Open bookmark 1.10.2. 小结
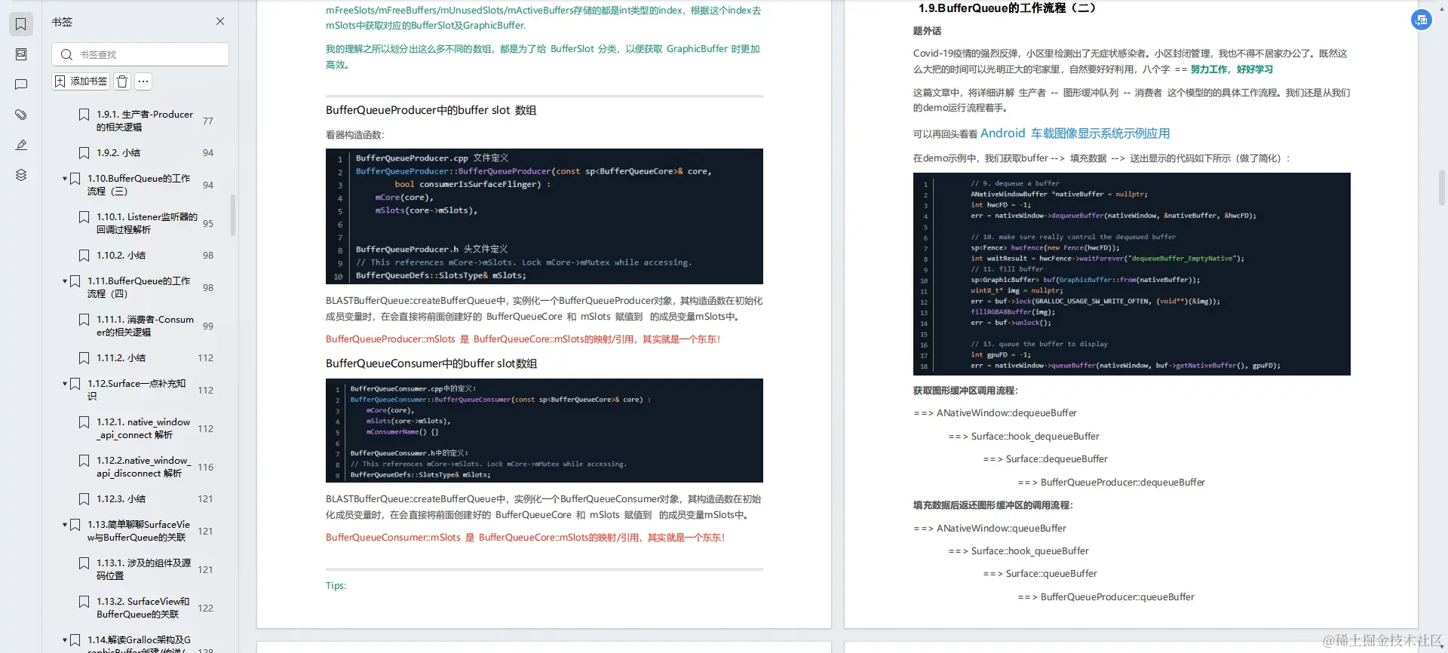 pyautogui.click(x=121, y=255)
